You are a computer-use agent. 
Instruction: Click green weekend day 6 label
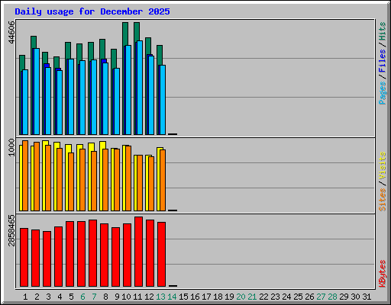point(82,297)
